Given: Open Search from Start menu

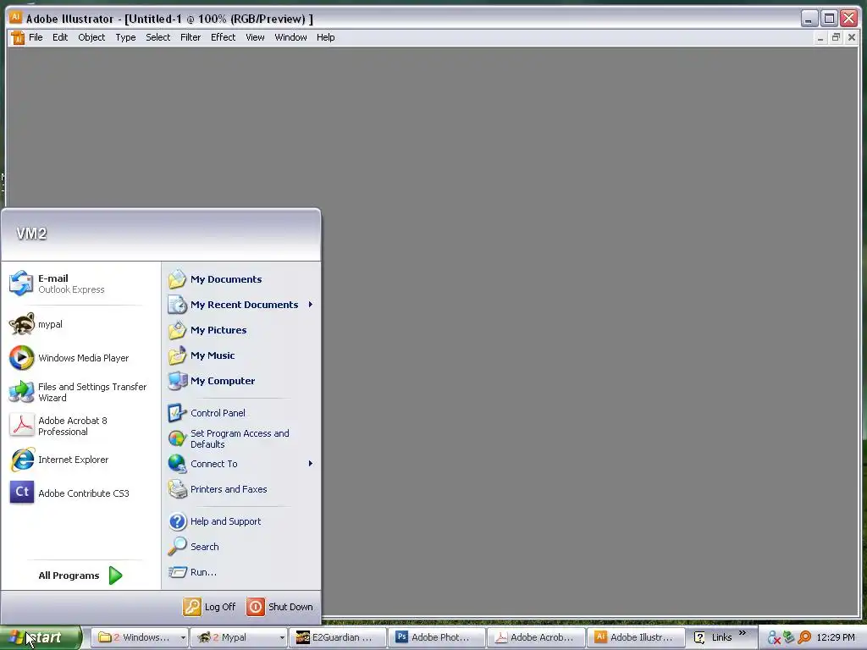Looking at the screenshot, I should coord(241,547).
